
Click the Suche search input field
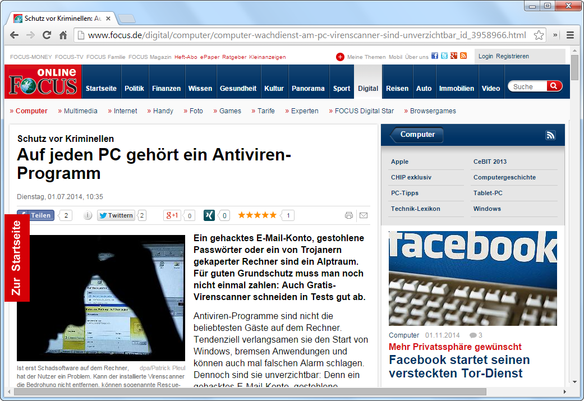click(527, 86)
